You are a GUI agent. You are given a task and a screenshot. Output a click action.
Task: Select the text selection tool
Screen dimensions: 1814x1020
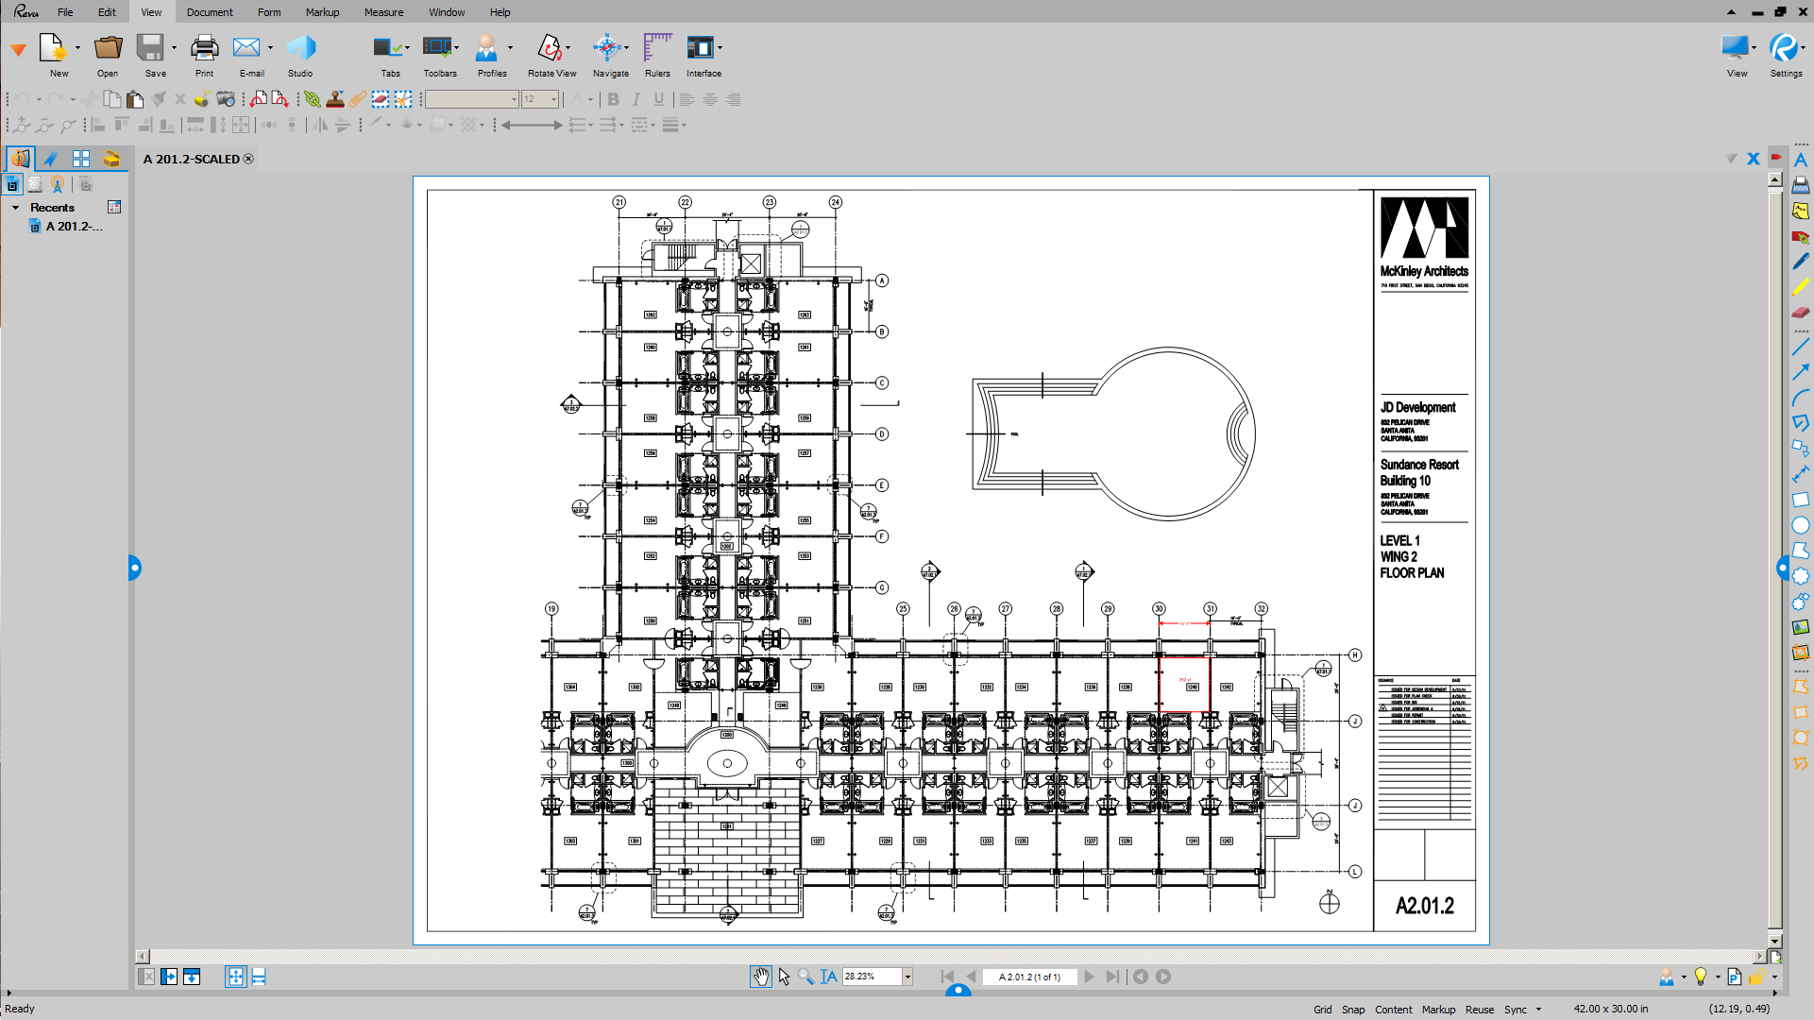[x=828, y=977]
